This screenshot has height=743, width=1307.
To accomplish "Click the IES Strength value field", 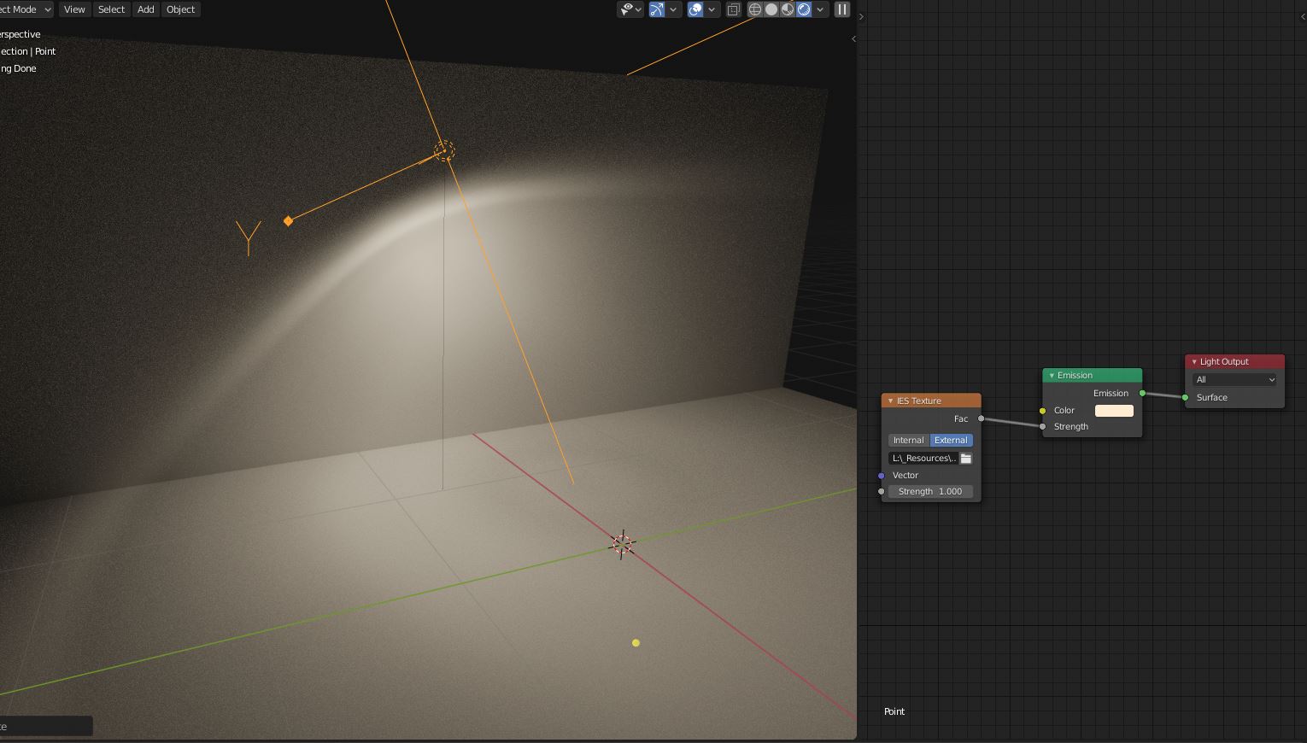I will pos(930,492).
